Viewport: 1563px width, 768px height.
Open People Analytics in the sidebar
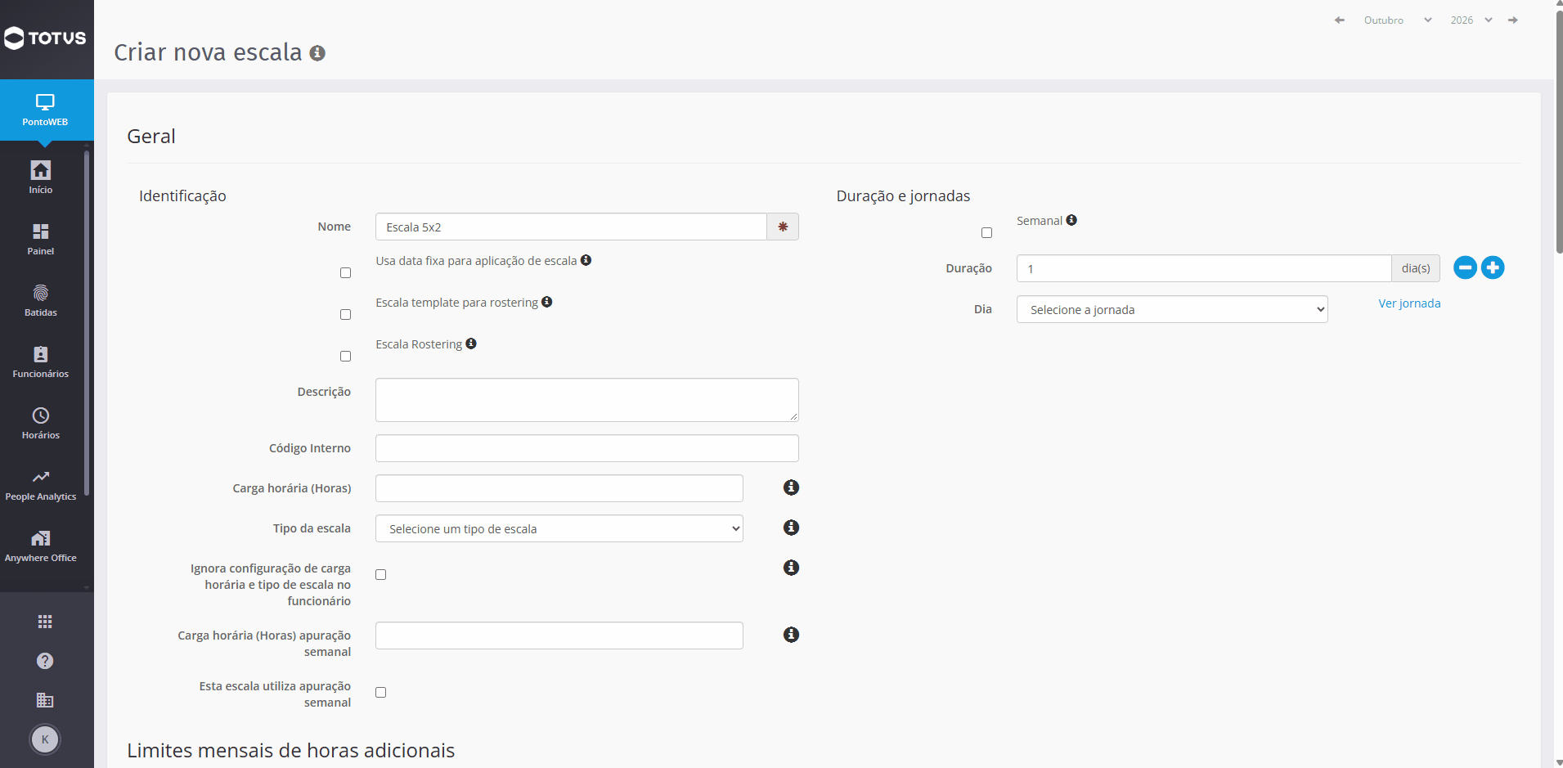(41, 484)
